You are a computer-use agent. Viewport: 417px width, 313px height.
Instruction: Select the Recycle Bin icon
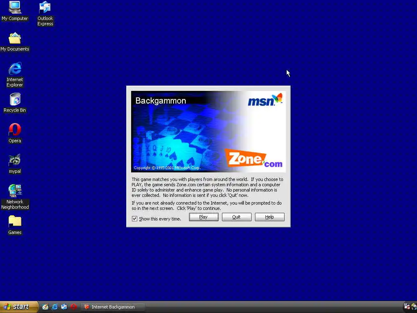click(15, 103)
